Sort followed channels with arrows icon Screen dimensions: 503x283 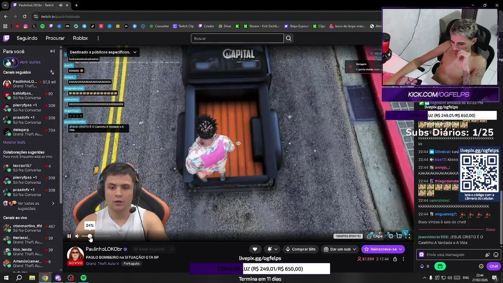tap(52, 72)
